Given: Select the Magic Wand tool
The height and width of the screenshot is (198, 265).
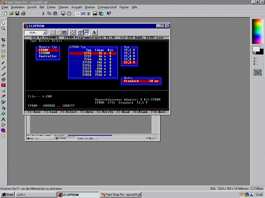Looking at the screenshot, I should point(3,62).
